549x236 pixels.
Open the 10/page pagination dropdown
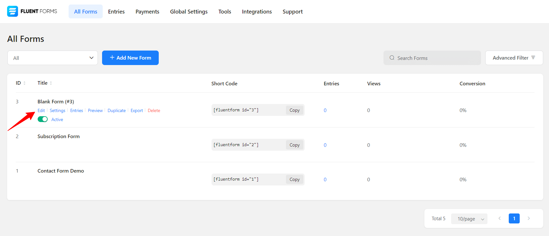pos(469,219)
